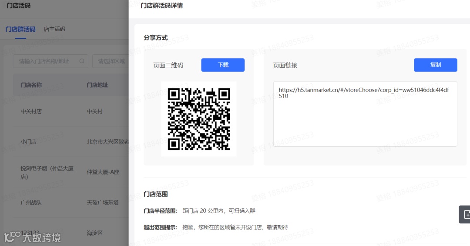Click the page QR code image
This screenshot has height=246, width=470.
199,119
